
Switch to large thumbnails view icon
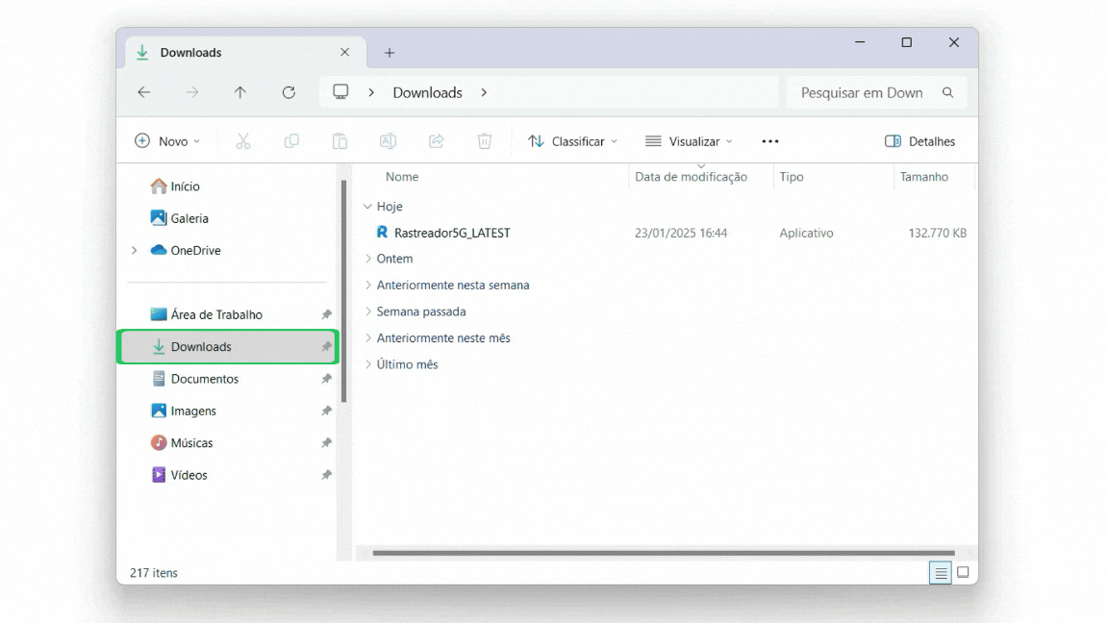(963, 572)
